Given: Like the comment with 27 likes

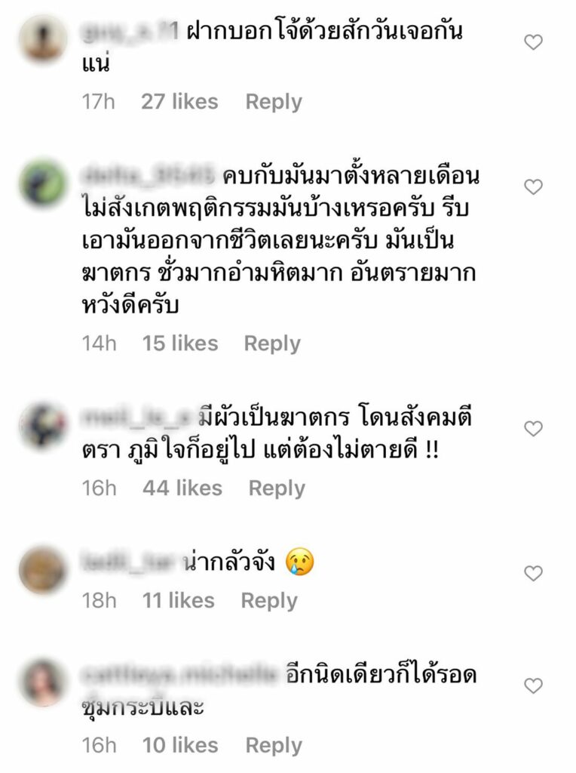Looking at the screenshot, I should (533, 42).
